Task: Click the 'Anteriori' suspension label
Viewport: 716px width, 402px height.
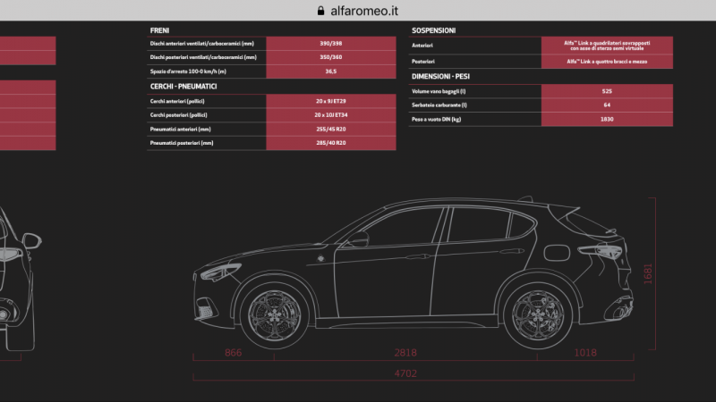Action: pyautogui.click(x=422, y=46)
